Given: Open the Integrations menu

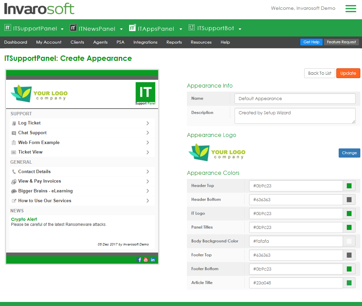Looking at the screenshot, I should pos(145,42).
